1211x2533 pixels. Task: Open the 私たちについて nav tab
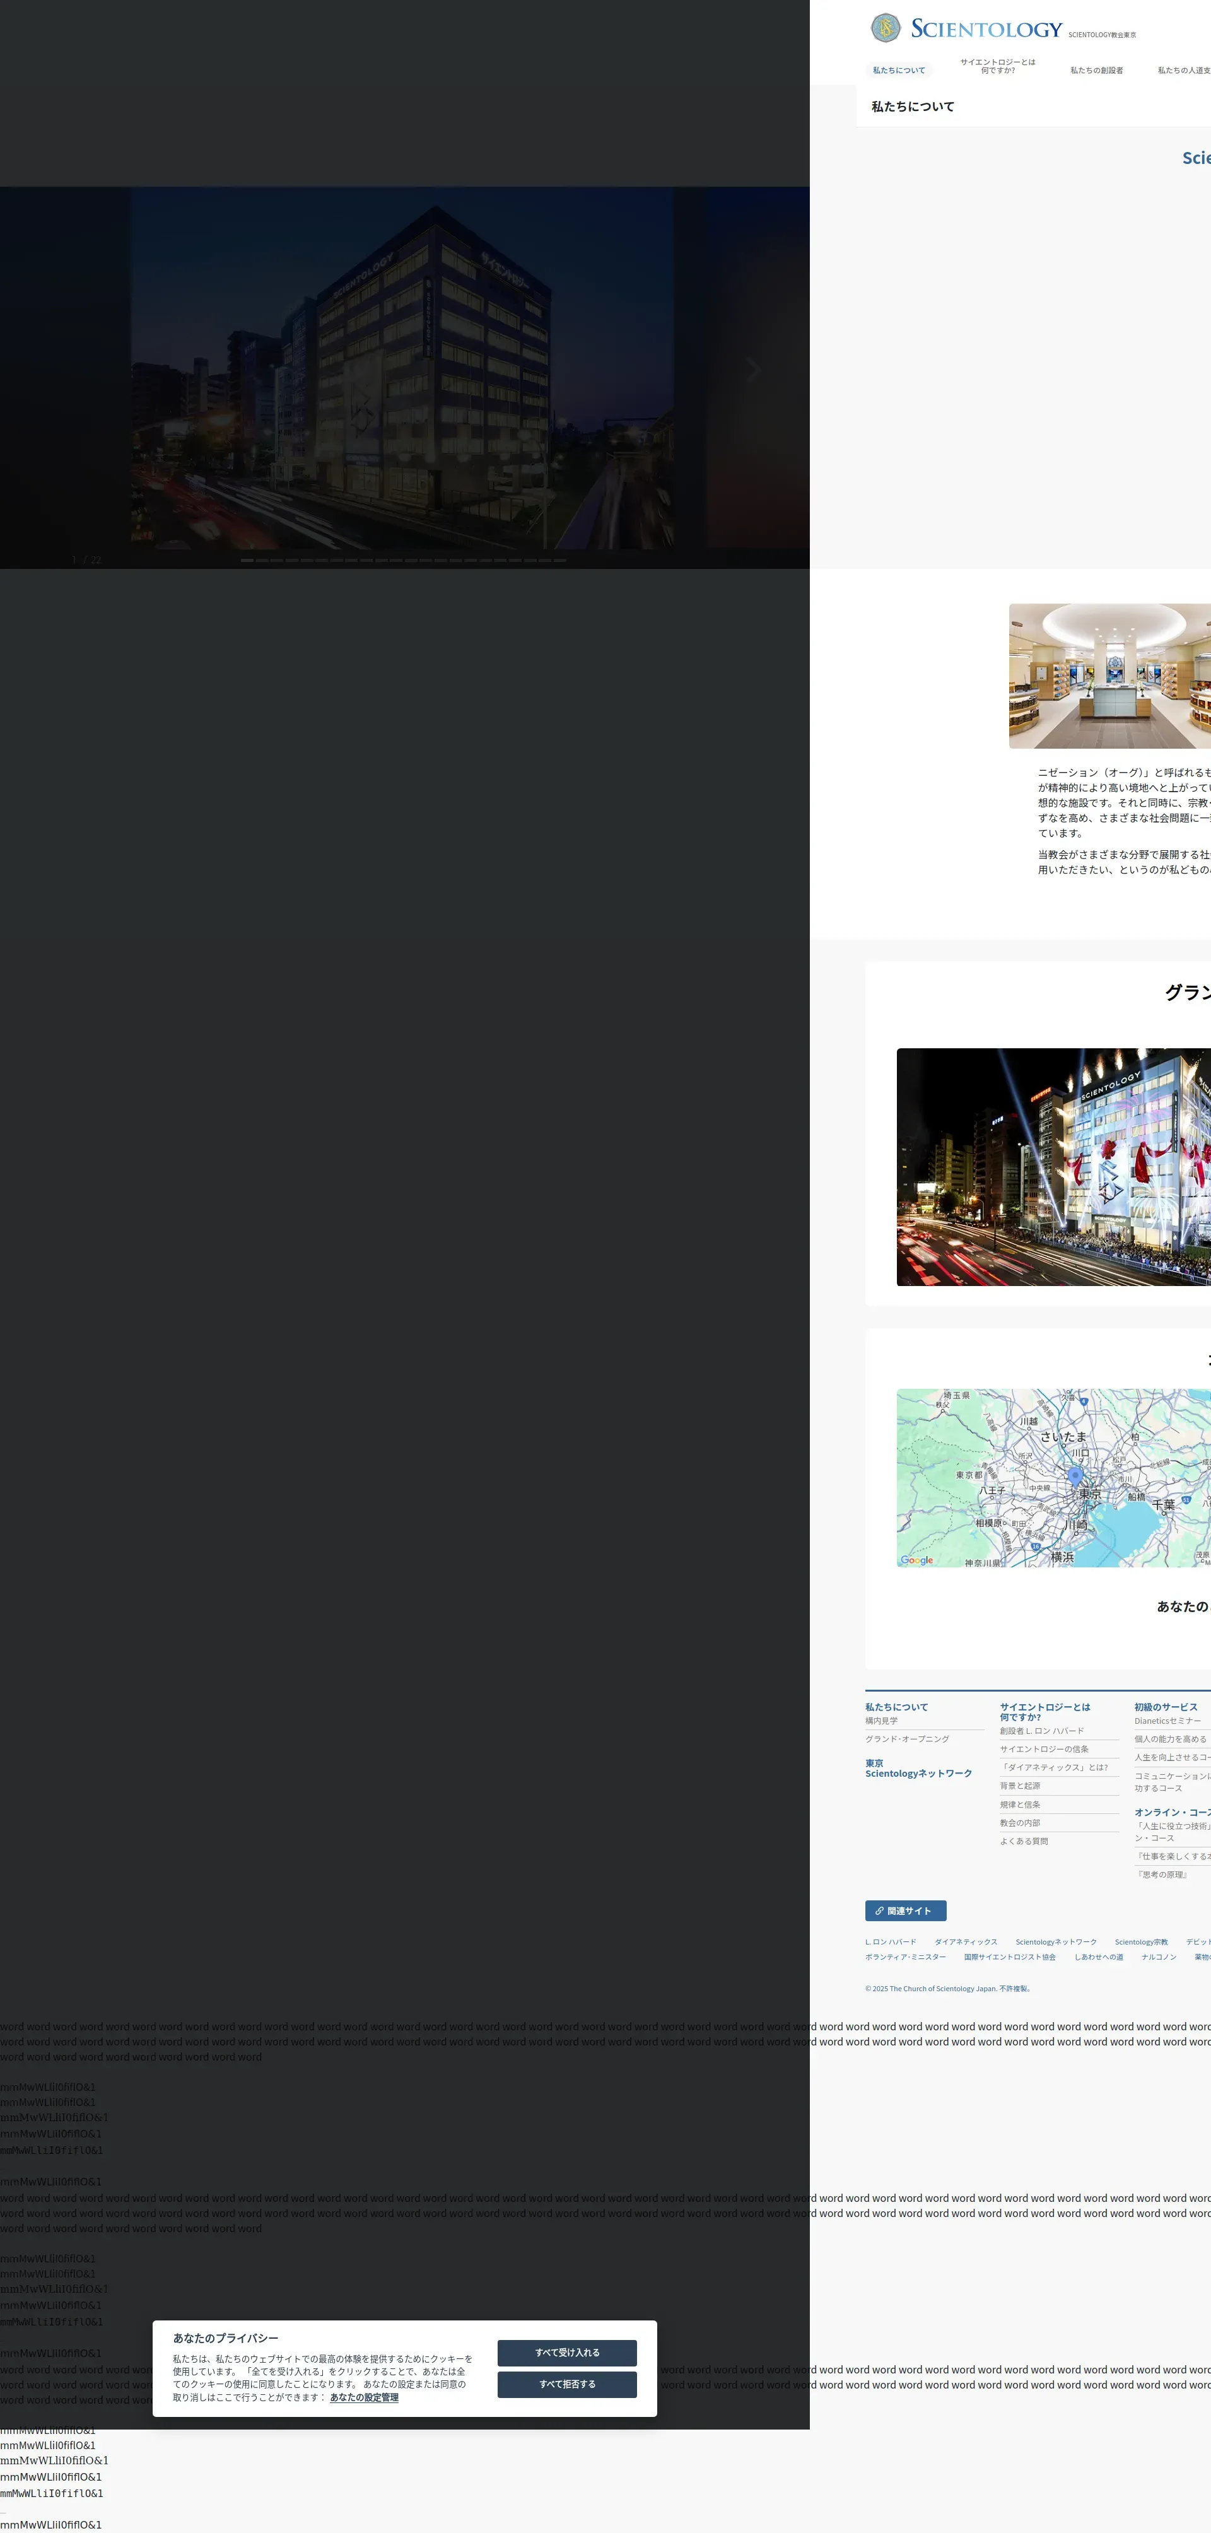tap(898, 71)
